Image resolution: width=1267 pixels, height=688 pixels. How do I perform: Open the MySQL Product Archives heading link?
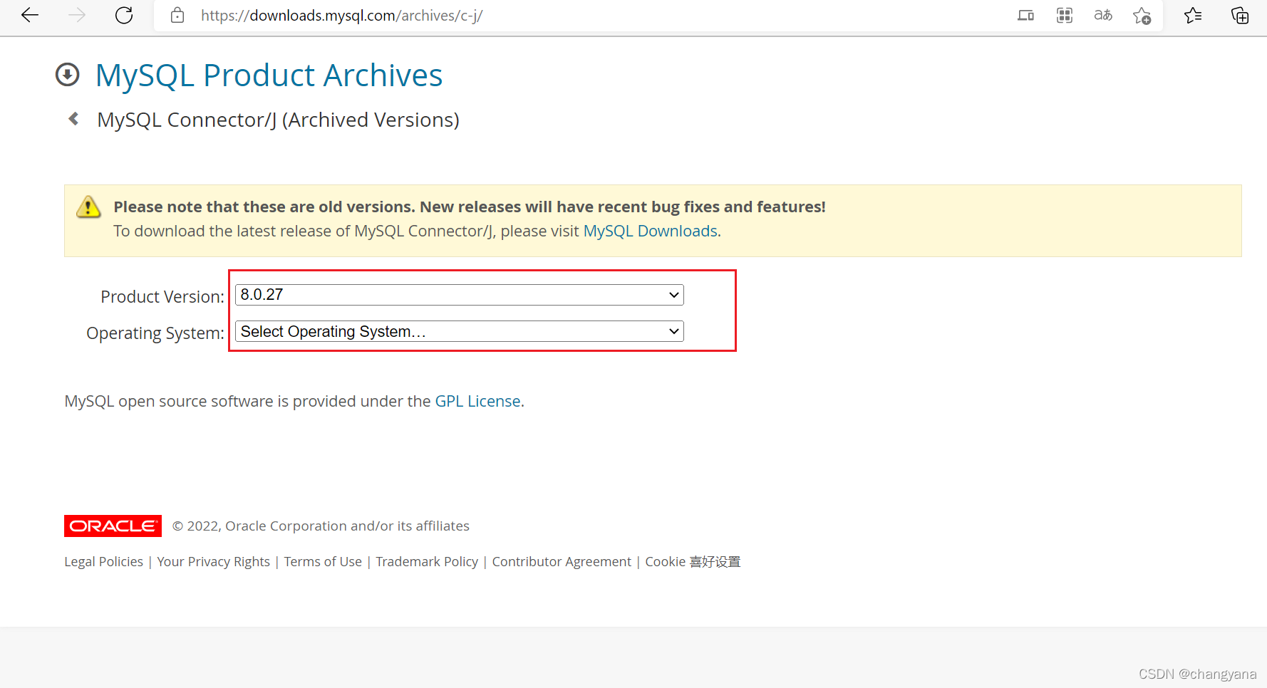coord(269,75)
